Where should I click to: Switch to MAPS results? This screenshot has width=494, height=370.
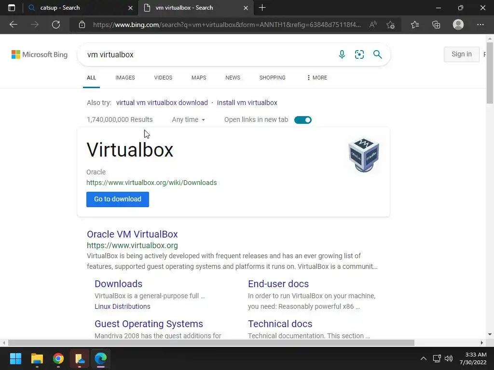[x=199, y=78]
